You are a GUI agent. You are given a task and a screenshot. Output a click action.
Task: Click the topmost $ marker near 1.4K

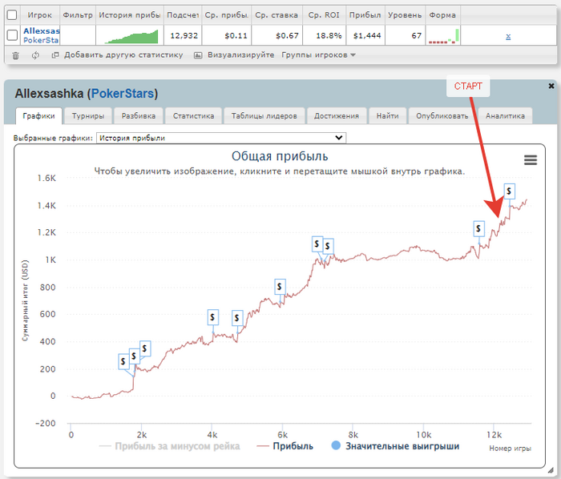tap(509, 191)
